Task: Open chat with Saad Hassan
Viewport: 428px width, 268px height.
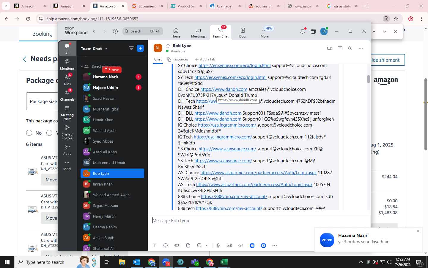Action: (112, 98)
